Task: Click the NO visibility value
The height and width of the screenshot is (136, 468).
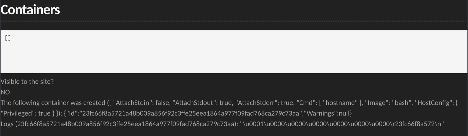Action: [5, 92]
